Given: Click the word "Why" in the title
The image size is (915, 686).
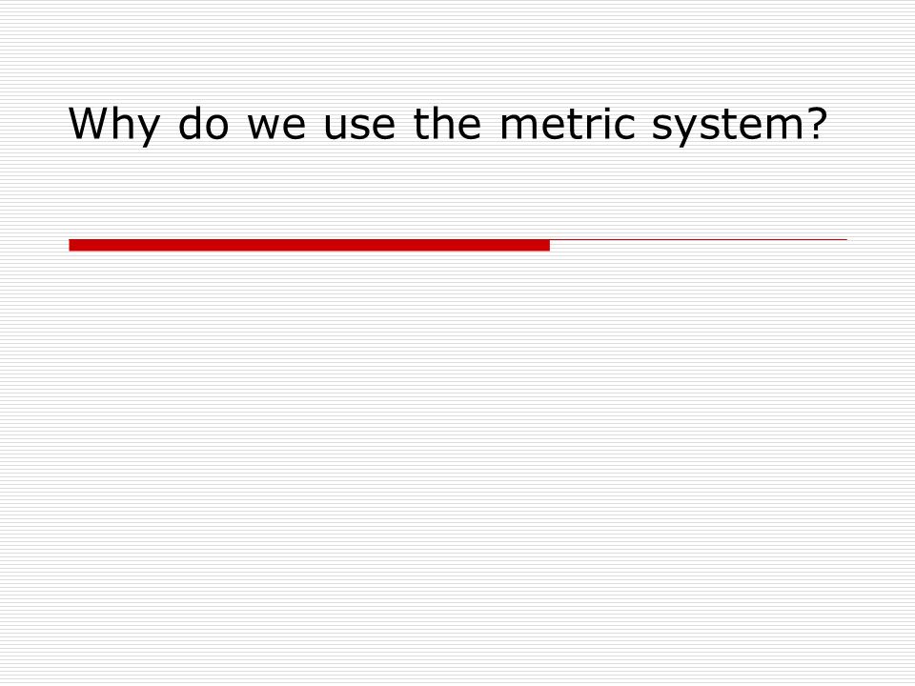Looking at the screenshot, I should (x=113, y=125).
